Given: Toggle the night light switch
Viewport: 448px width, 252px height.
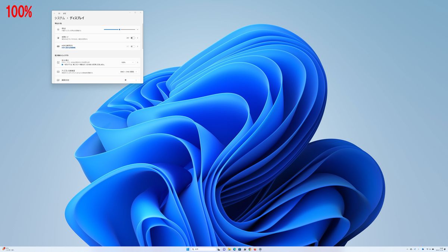Looking at the screenshot, I should point(133,38).
